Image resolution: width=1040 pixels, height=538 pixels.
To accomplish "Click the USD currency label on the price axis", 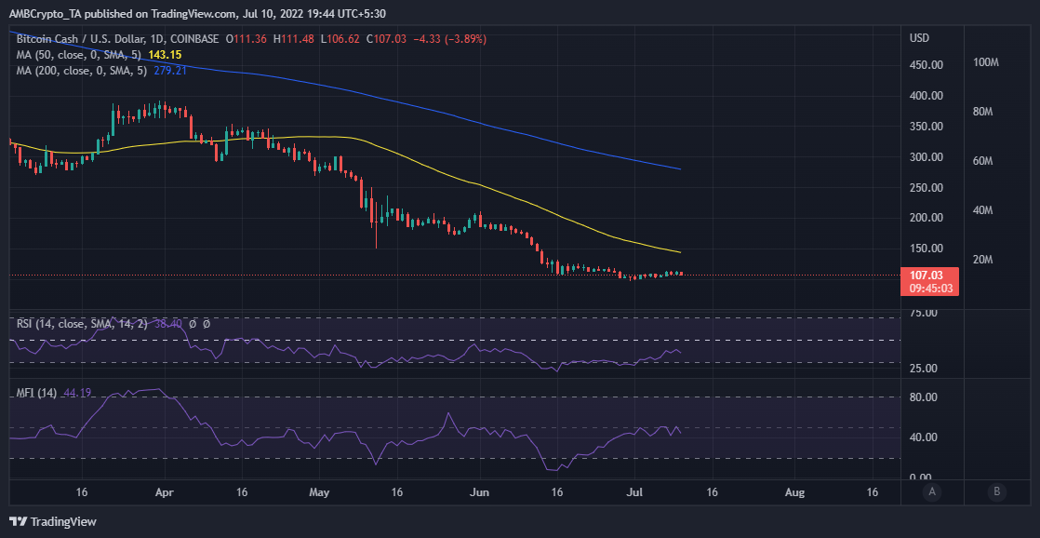I will [x=921, y=36].
